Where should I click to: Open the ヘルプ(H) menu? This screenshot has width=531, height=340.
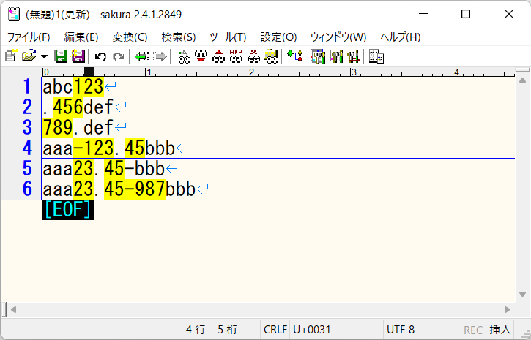click(x=401, y=37)
